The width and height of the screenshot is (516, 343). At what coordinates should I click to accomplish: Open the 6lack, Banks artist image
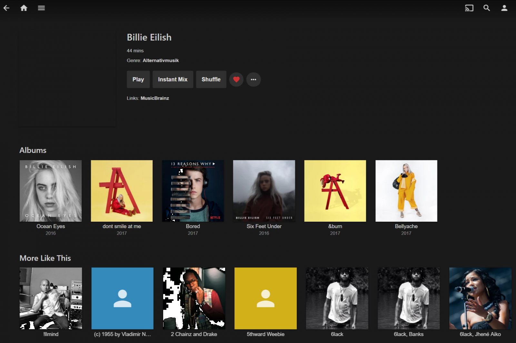[x=409, y=298]
